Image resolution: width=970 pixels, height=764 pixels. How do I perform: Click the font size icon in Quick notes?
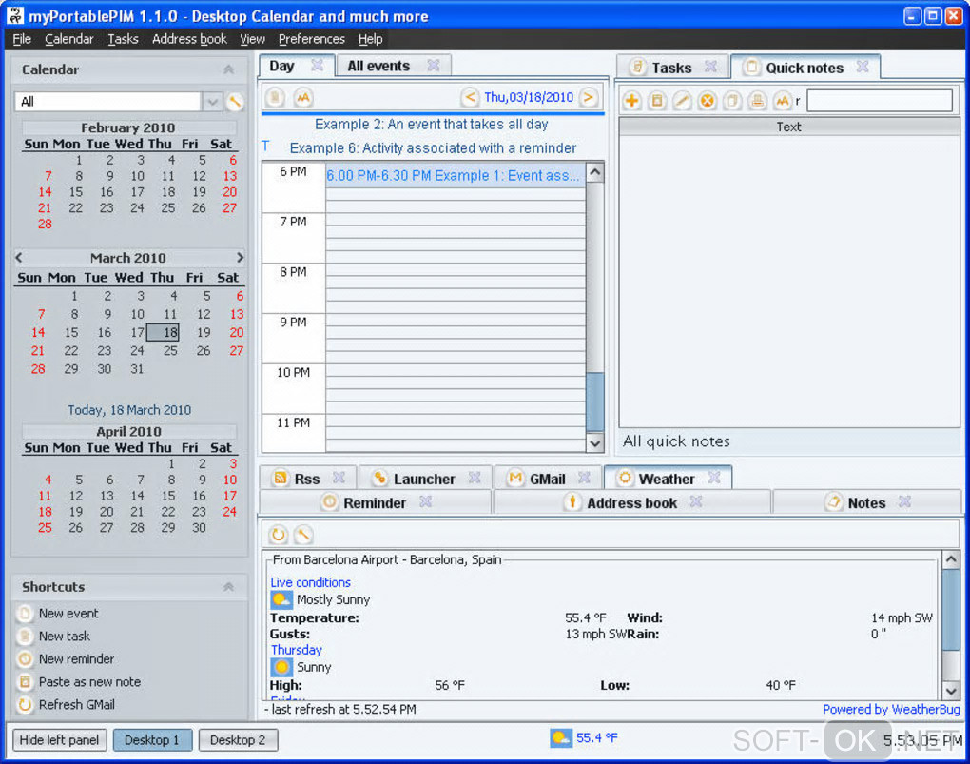click(x=782, y=100)
